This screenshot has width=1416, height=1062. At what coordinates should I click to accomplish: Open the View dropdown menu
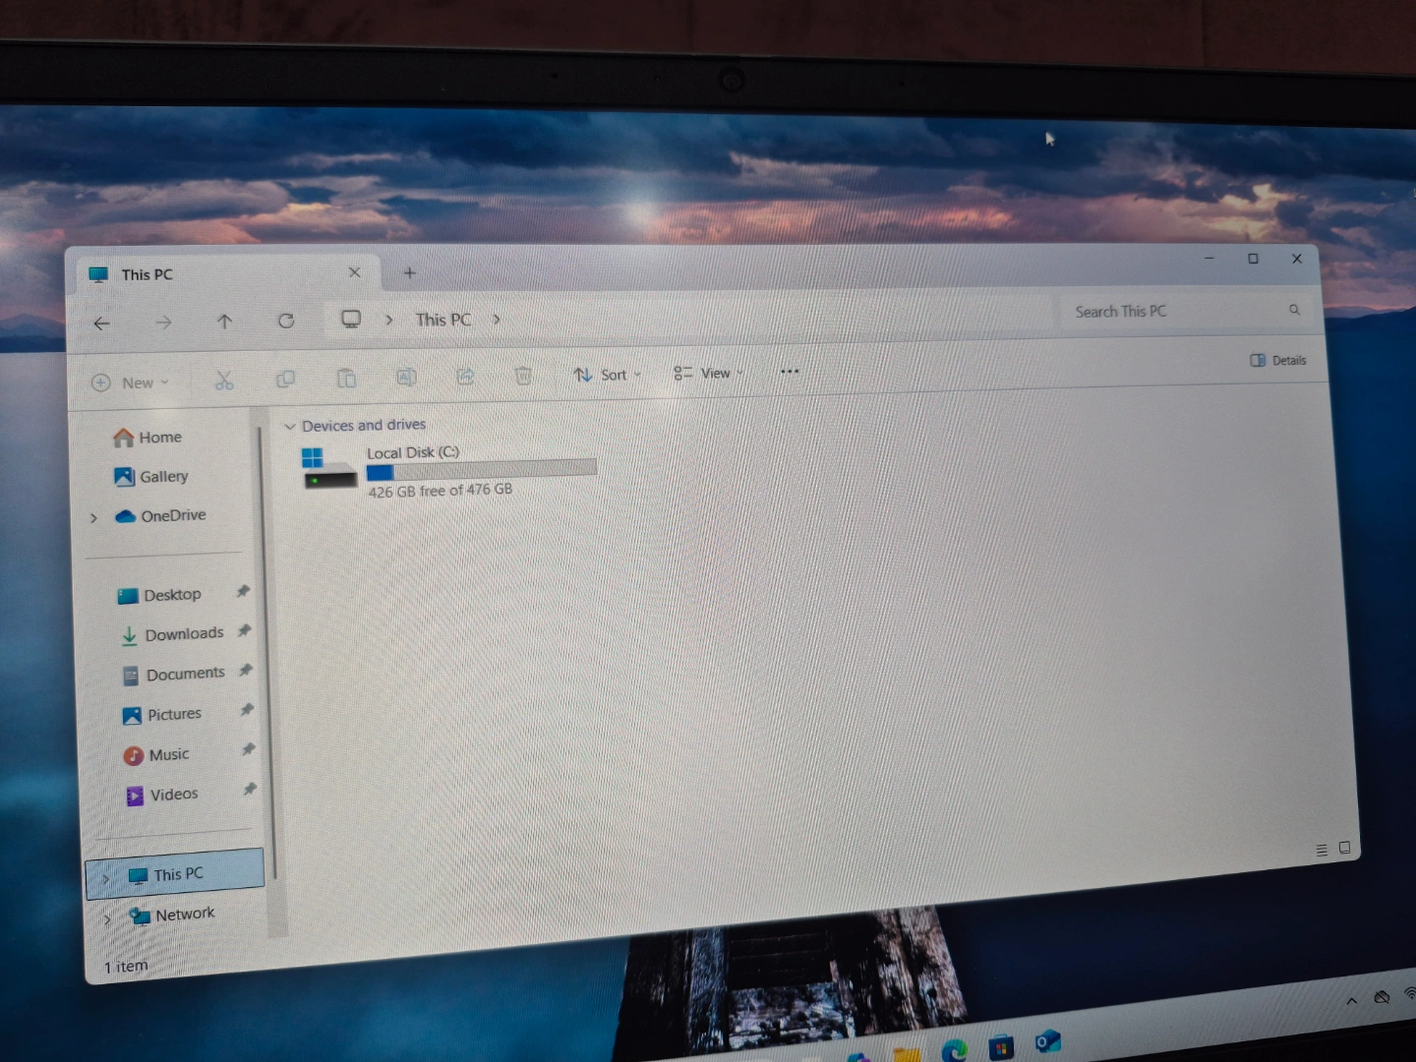click(708, 374)
